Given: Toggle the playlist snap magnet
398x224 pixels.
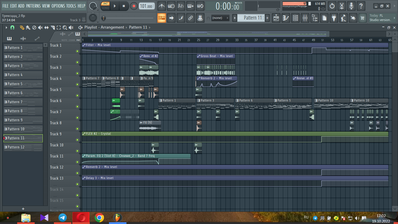Looking at the screenshot, I should pyautogui.click(x=12, y=27).
